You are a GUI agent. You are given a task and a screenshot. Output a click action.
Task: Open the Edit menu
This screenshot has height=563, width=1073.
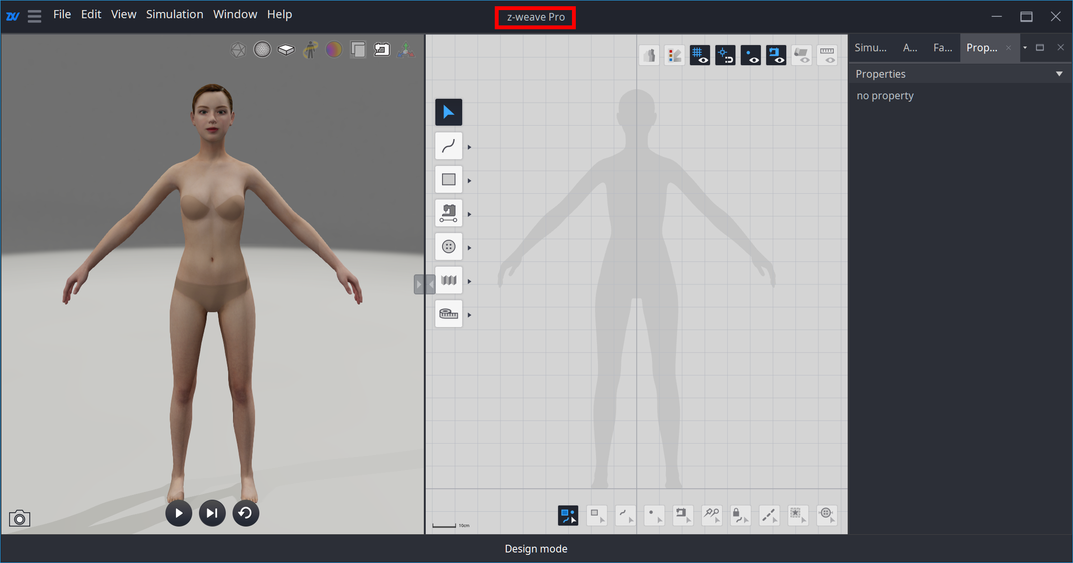[91, 14]
